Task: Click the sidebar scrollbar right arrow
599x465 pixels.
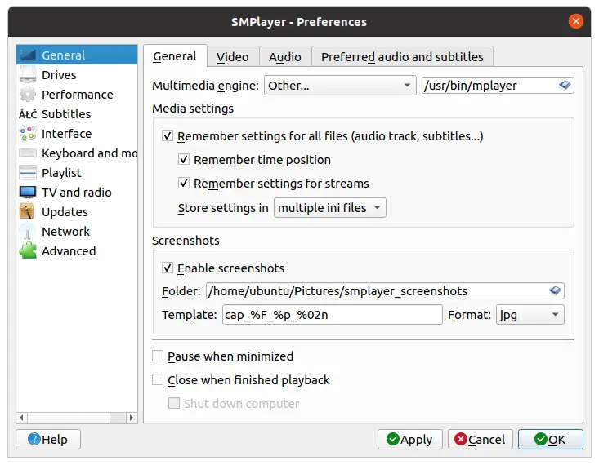Action: click(132, 418)
